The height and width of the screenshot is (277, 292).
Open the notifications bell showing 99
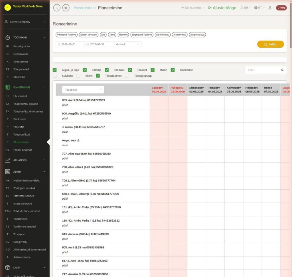coord(245,8)
